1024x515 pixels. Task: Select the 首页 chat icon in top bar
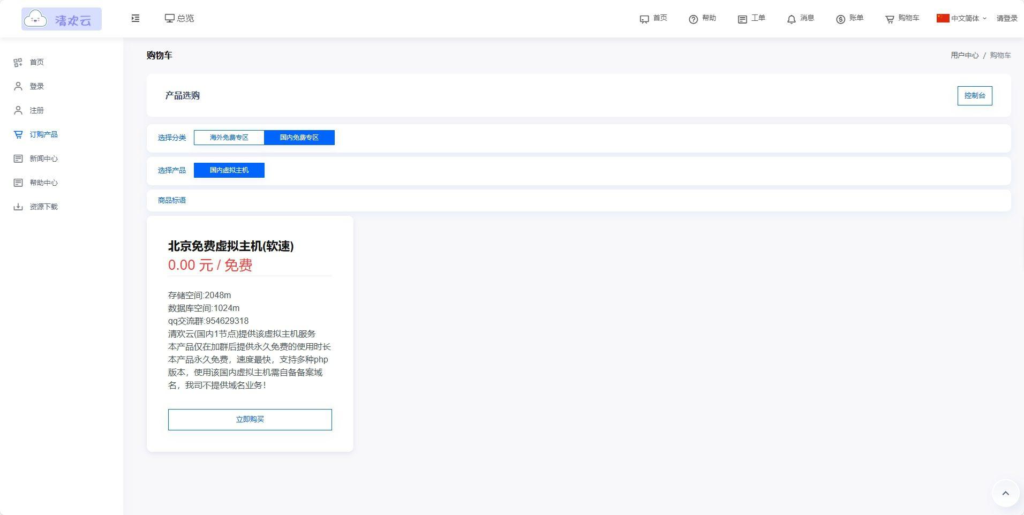coord(653,18)
